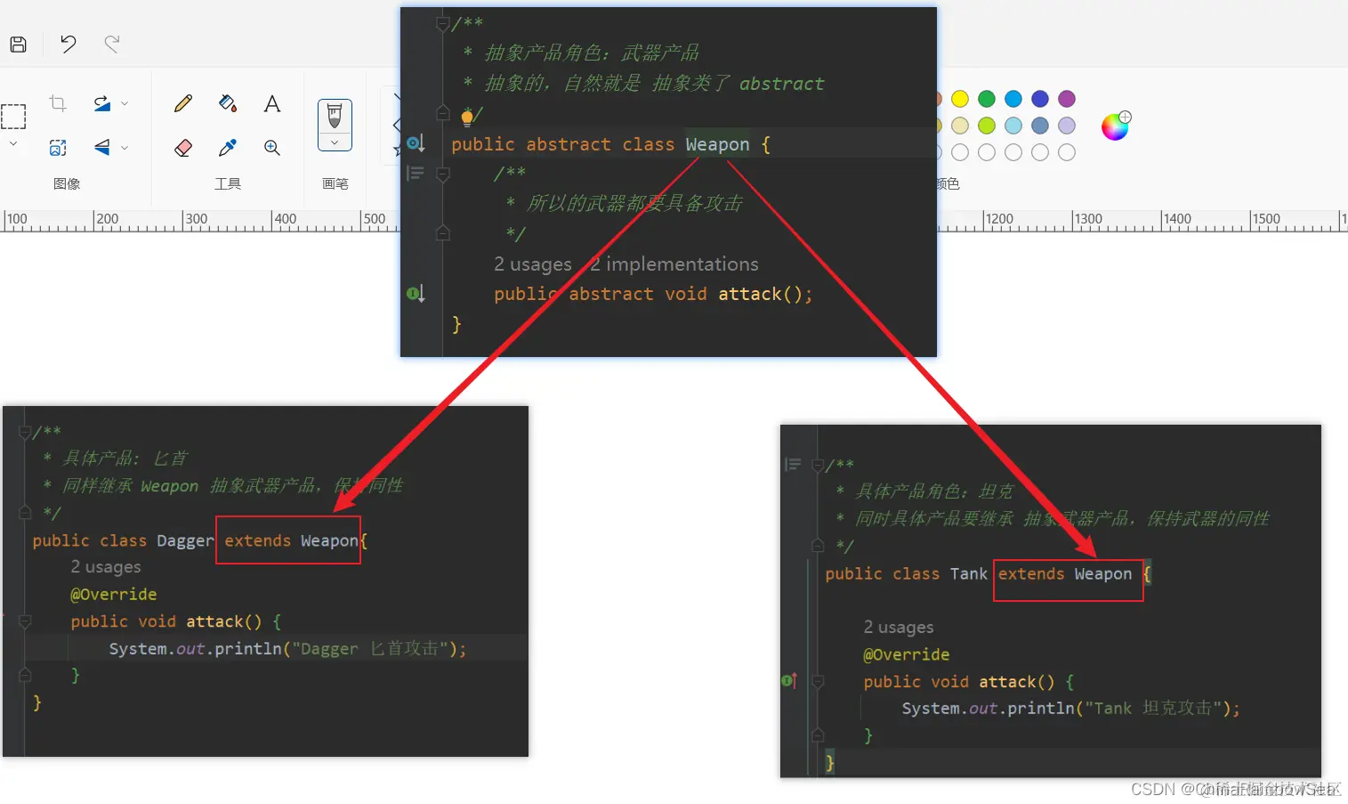Click the Redo arrow

(112, 44)
